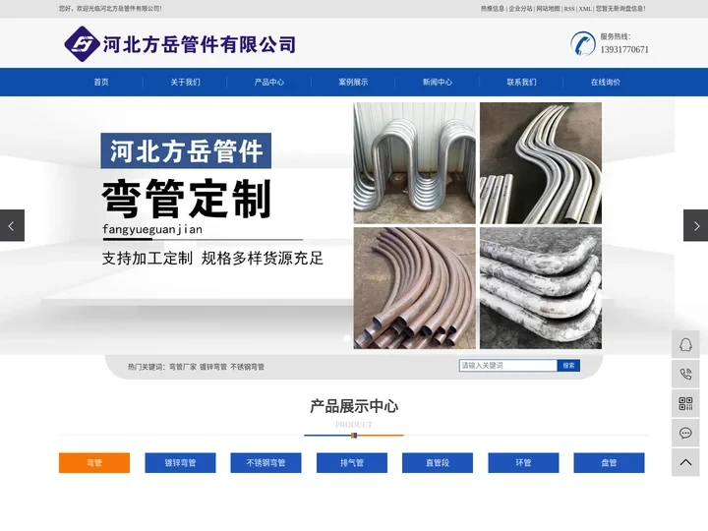Click the 方岳 company logo icon
This screenshot has width=708, height=531.
pyautogui.click(x=82, y=44)
